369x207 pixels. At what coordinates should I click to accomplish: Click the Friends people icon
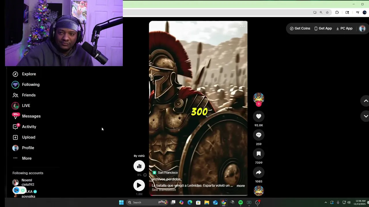[16, 95]
